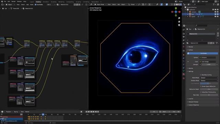Switch to the Layout workspace tab
The width and height of the screenshot is (220, 124).
32,2
